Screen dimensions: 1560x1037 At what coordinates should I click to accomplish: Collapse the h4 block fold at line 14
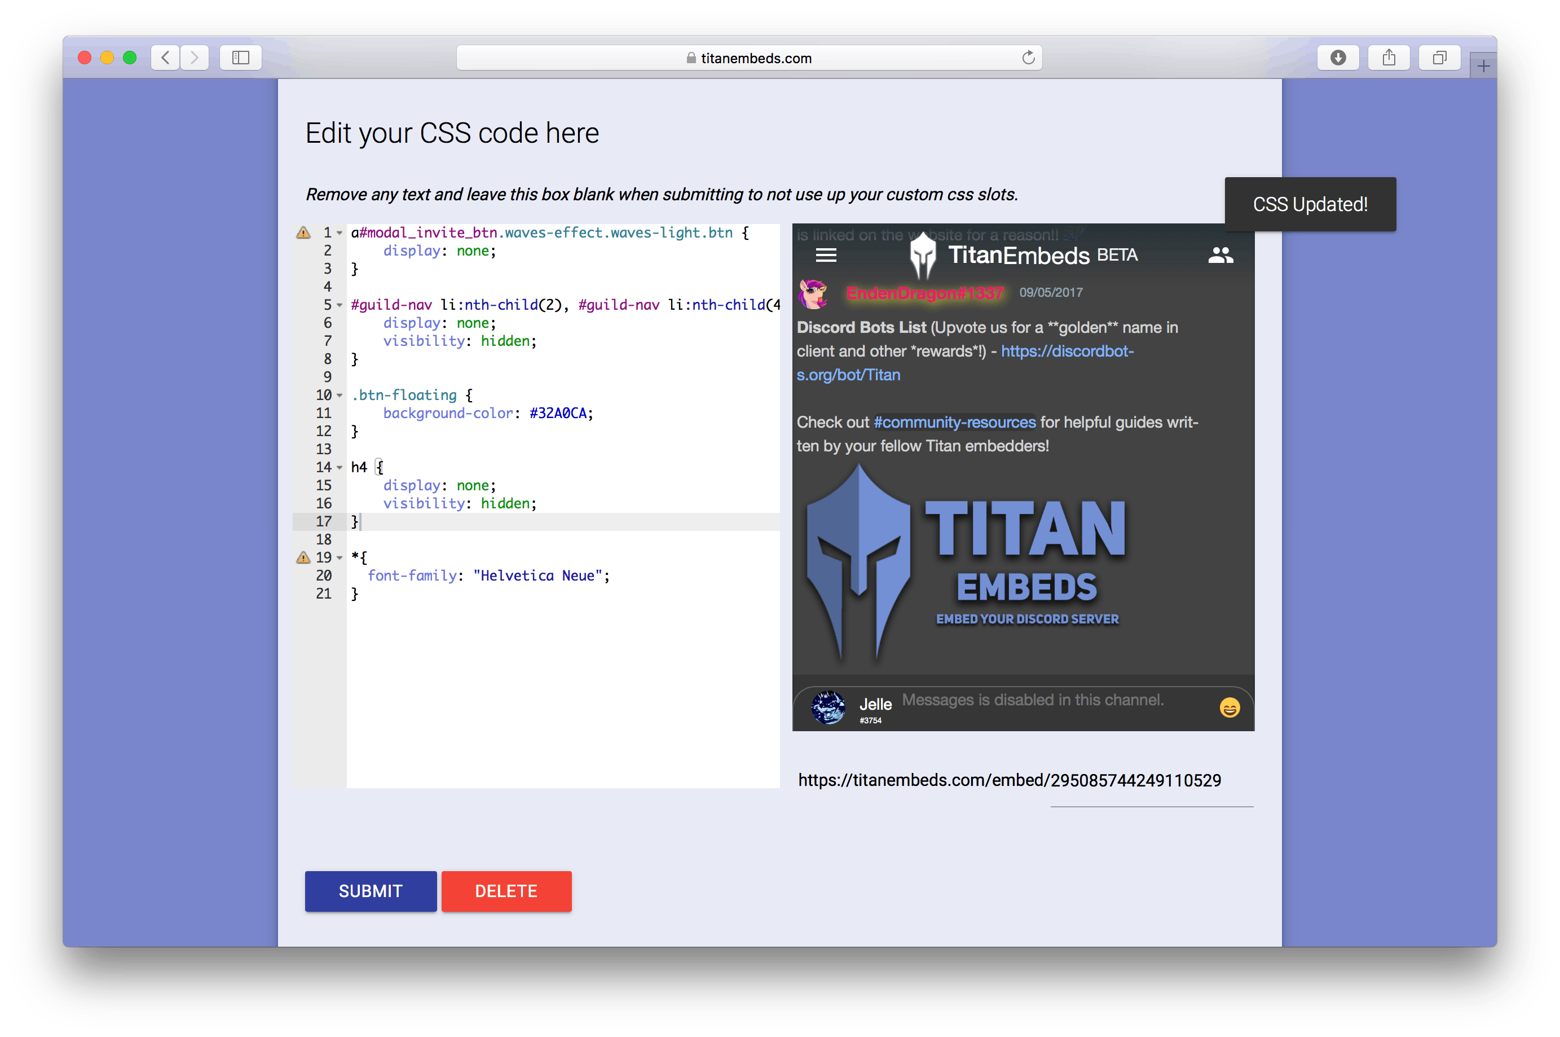pyautogui.click(x=340, y=468)
